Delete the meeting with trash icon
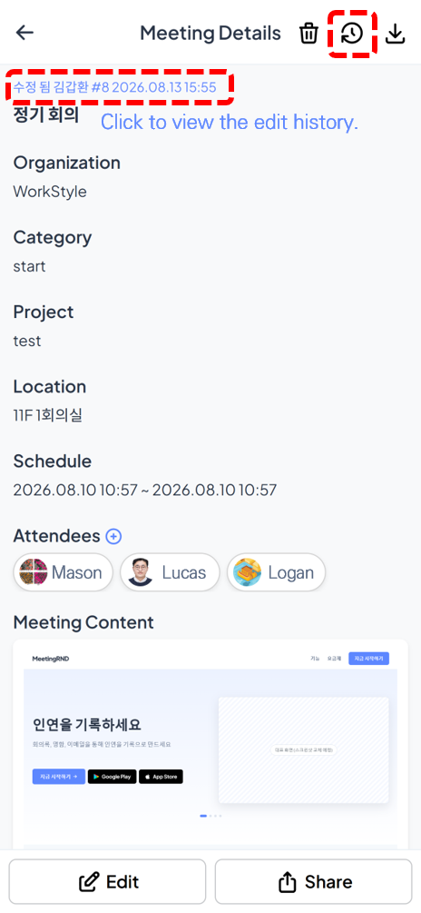Image resolution: width=421 pixels, height=913 pixels. [308, 34]
